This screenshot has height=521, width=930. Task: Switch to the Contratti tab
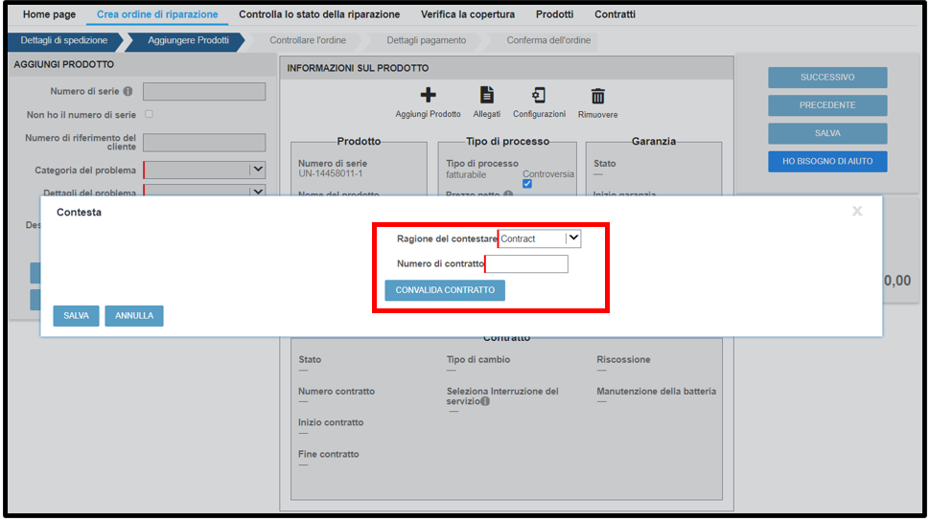616,14
